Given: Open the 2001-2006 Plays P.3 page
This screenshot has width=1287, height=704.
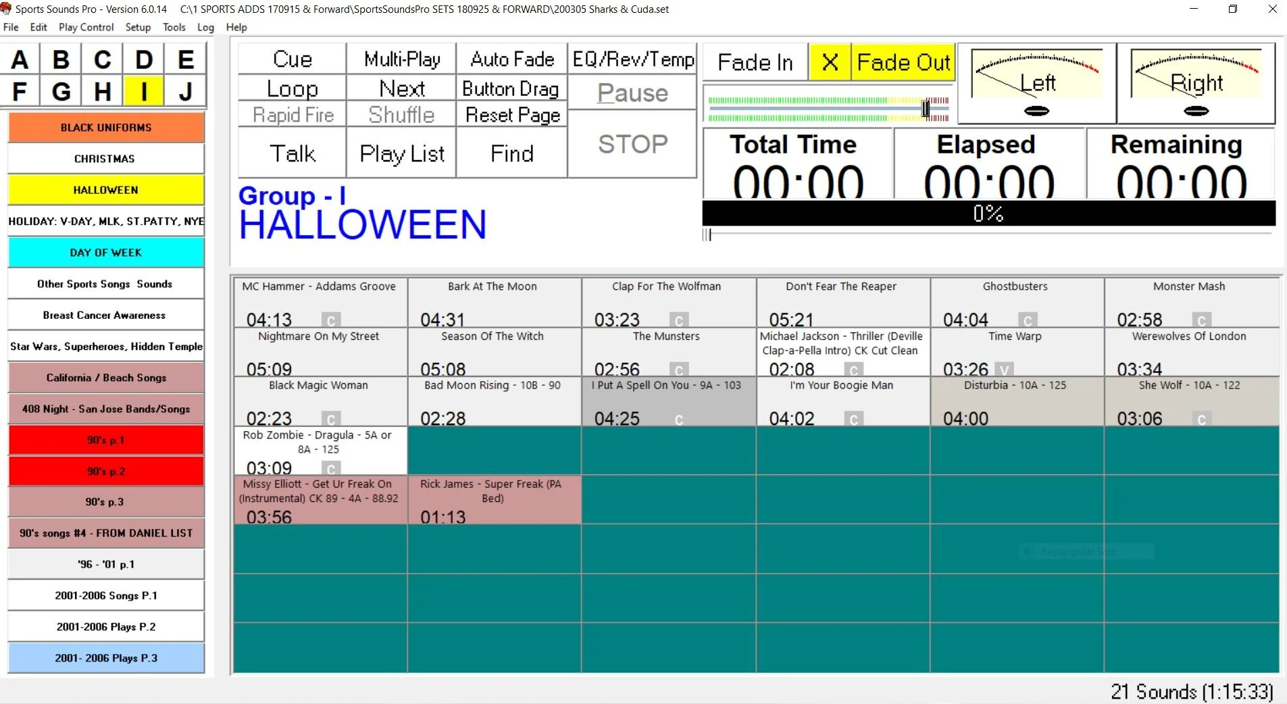Looking at the screenshot, I should coord(106,658).
